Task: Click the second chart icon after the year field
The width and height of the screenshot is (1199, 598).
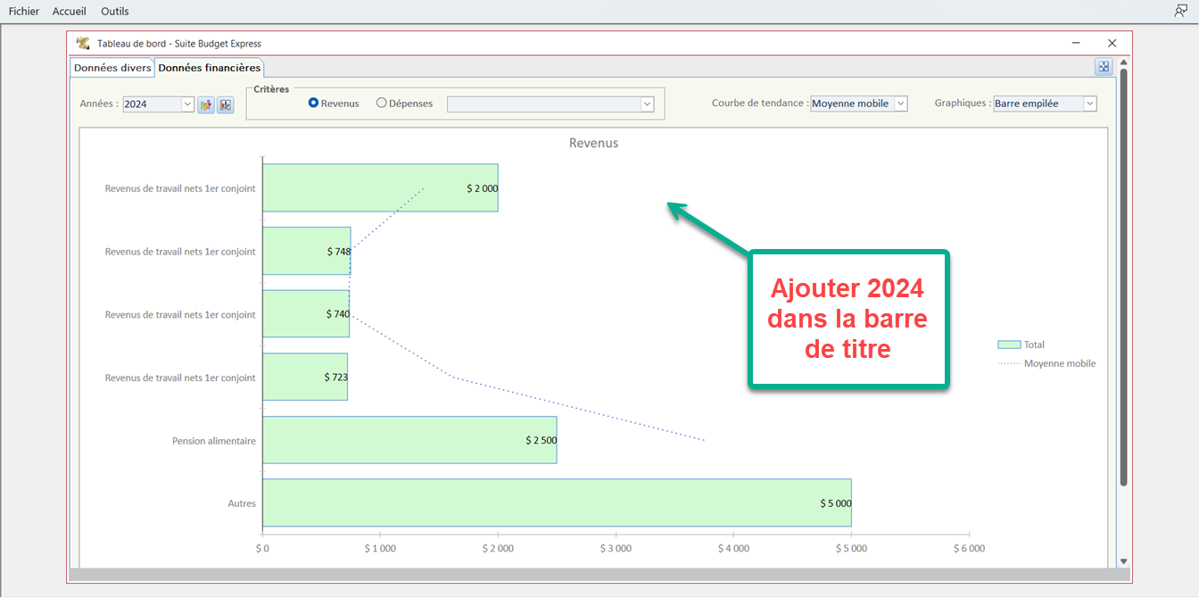Action: tap(226, 104)
